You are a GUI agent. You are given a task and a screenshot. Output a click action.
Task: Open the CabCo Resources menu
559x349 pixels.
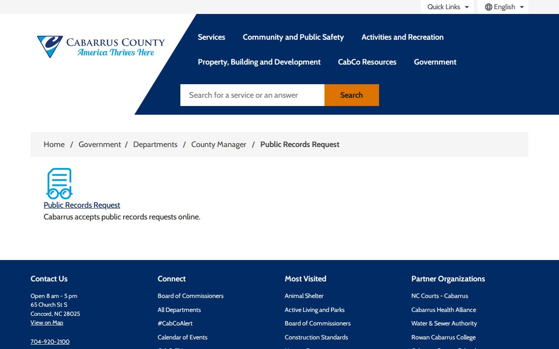(x=367, y=62)
